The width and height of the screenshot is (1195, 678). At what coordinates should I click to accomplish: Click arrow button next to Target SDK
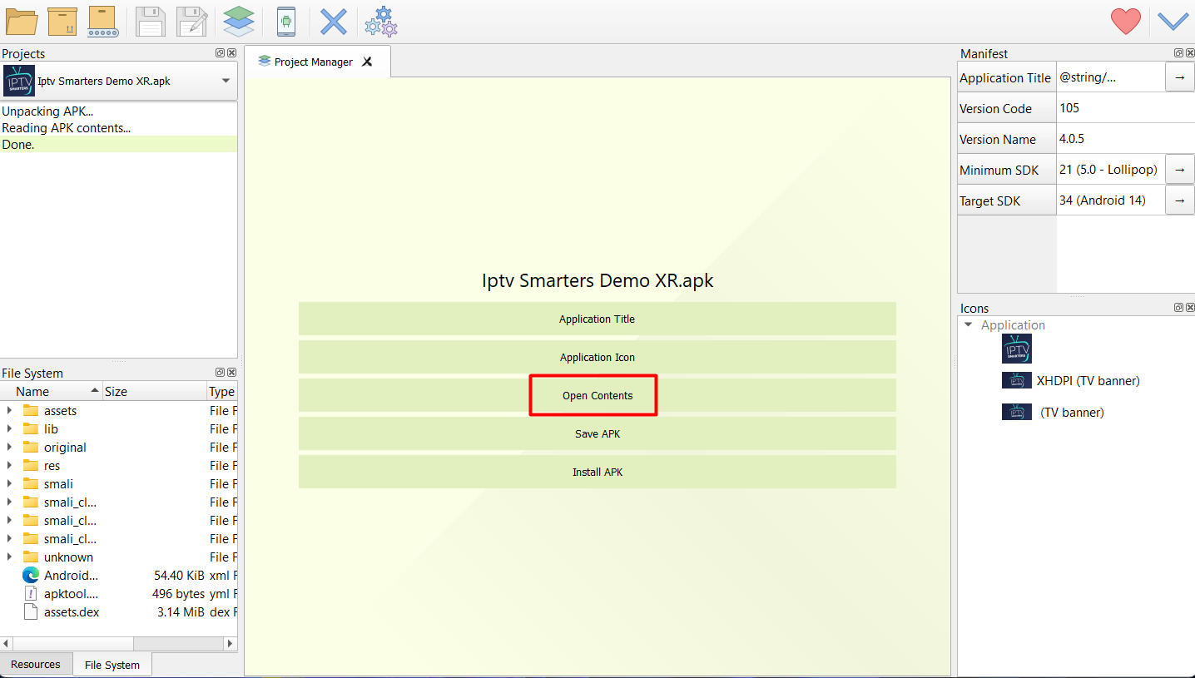point(1179,200)
